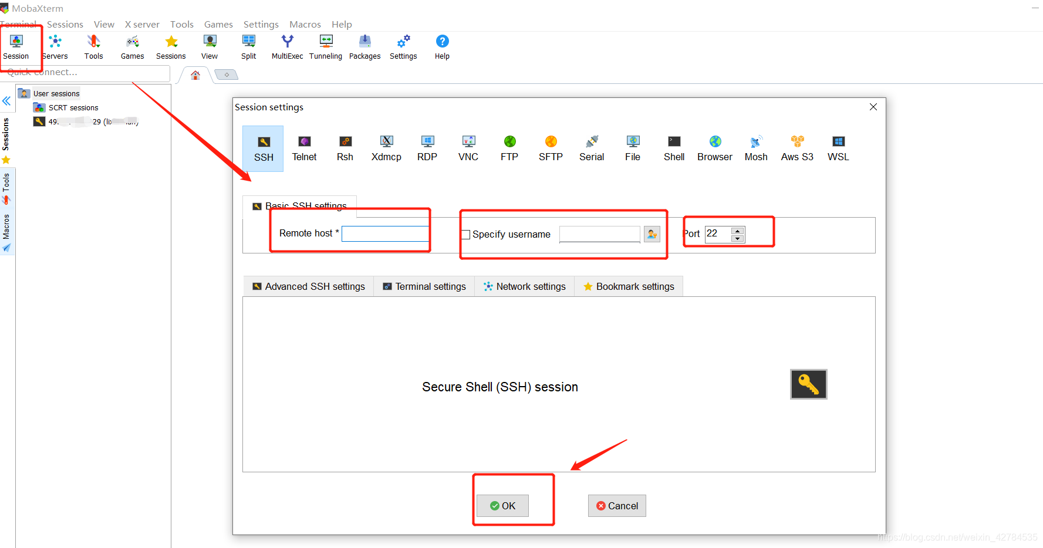
Task: Select the SFTP session type
Action: (x=551, y=148)
